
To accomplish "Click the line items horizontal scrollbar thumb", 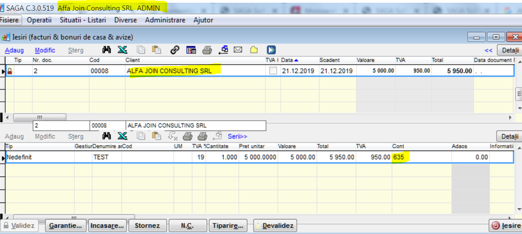I will tap(74, 217).
